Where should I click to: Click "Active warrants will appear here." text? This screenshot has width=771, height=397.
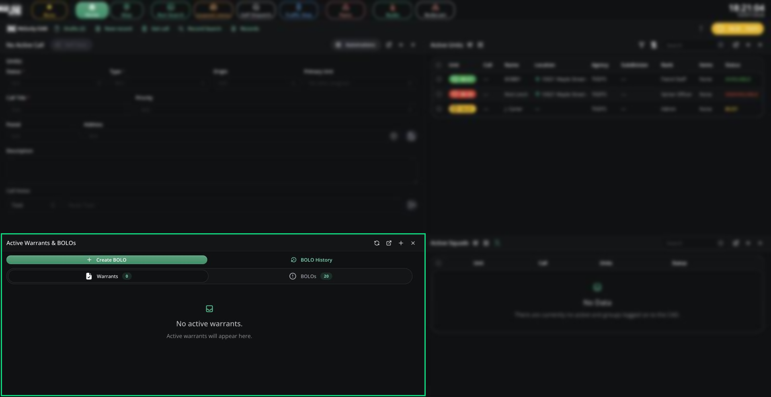tap(209, 336)
